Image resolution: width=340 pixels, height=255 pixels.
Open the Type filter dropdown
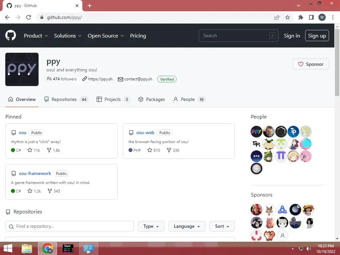coord(151,226)
